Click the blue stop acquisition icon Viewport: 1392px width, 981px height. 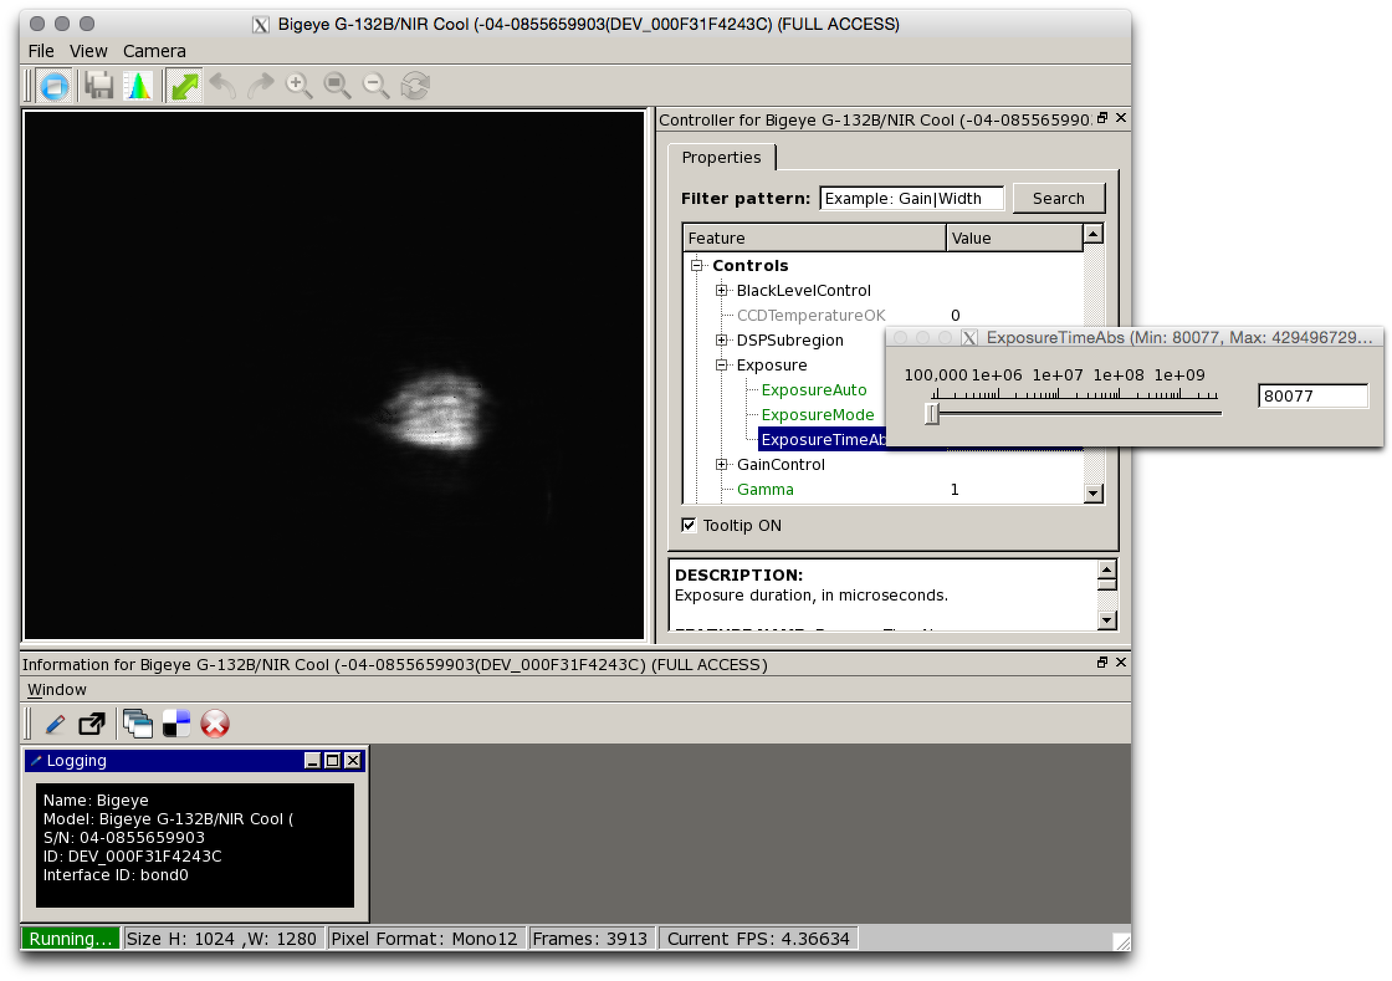pyautogui.click(x=54, y=85)
